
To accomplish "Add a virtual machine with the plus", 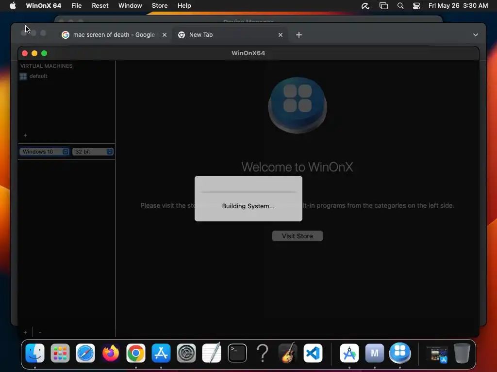I will click(25, 136).
